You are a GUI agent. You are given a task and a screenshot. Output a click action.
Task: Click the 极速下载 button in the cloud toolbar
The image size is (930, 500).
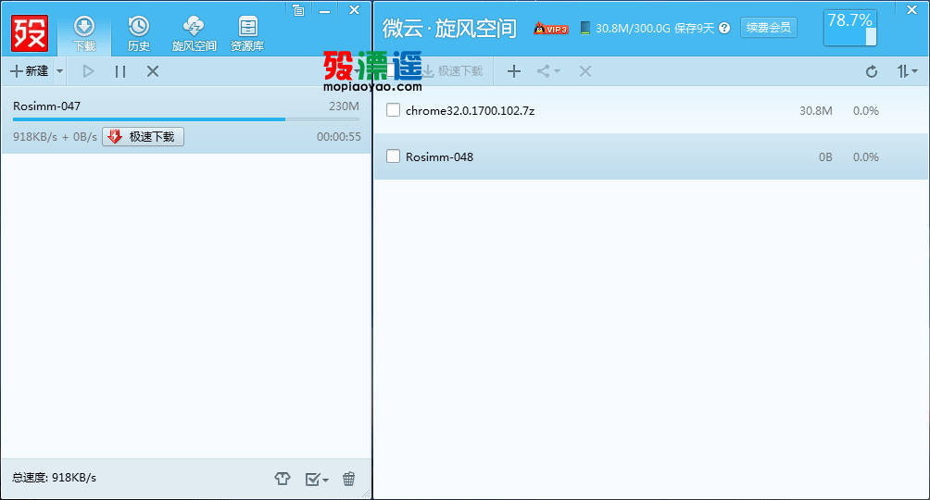(452, 71)
